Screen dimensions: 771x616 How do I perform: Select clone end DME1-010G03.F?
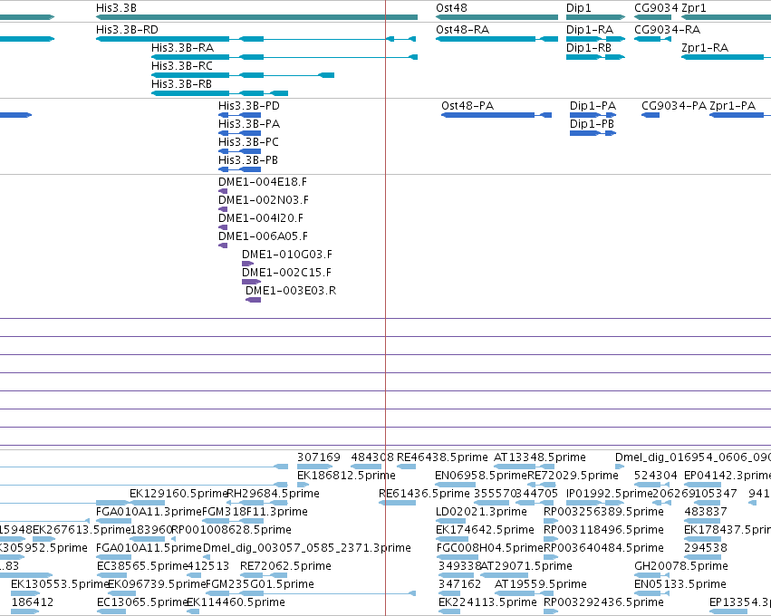point(248,264)
